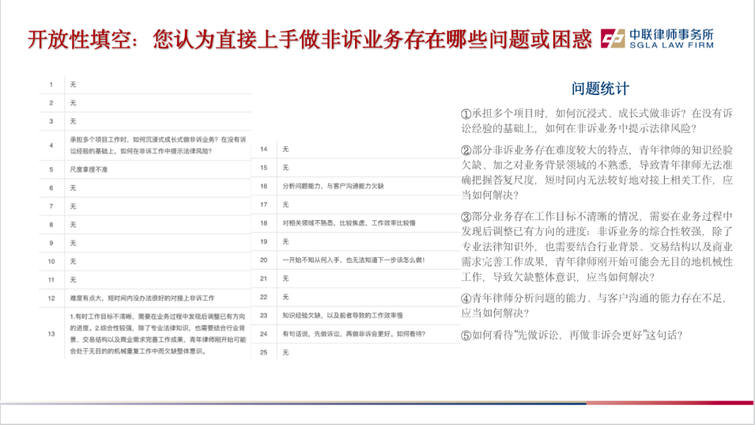This screenshot has height=425, width=755.
Task: Click row 12 answer 难度有点大
Action: tap(142, 298)
